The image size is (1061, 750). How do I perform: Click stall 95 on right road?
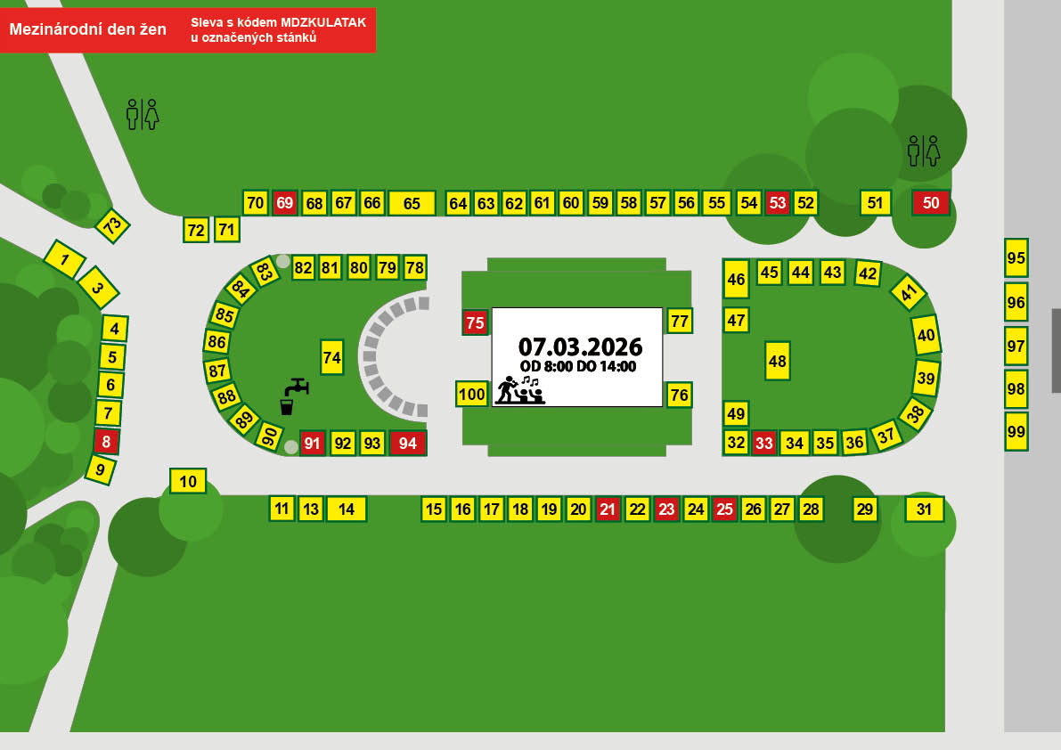coord(1016,258)
